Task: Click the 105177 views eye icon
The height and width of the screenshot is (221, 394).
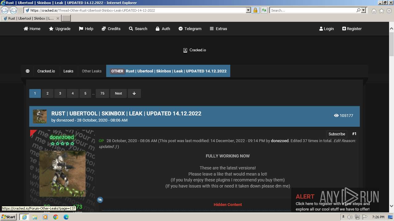Action: pyautogui.click(x=336, y=115)
